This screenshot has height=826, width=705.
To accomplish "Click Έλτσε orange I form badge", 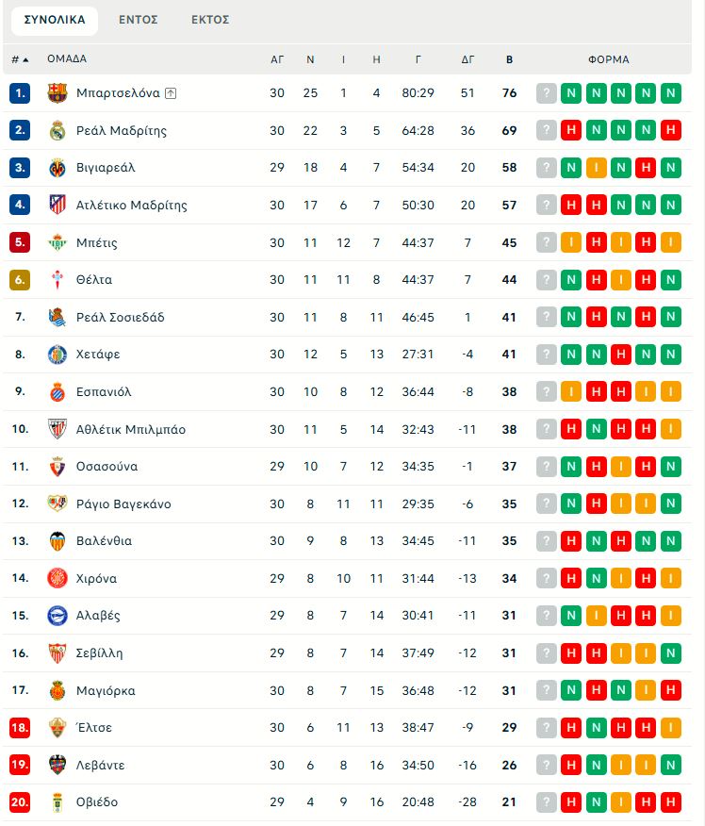I will point(671,728).
